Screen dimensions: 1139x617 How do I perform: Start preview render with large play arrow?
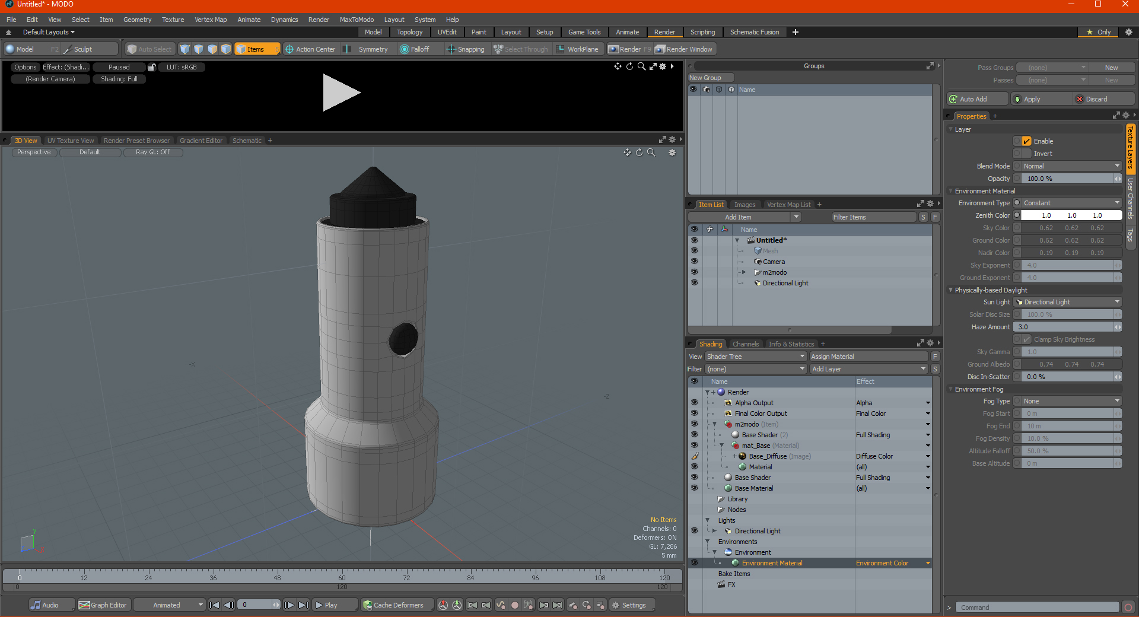pos(341,93)
